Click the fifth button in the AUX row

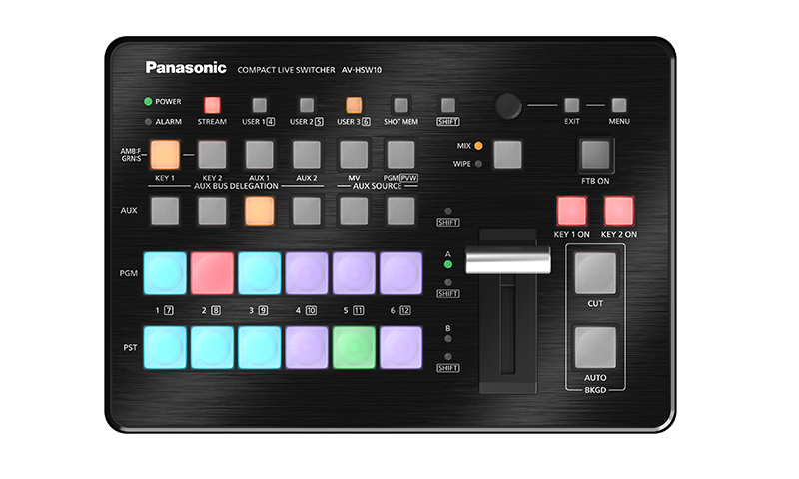pyautogui.click(x=354, y=211)
